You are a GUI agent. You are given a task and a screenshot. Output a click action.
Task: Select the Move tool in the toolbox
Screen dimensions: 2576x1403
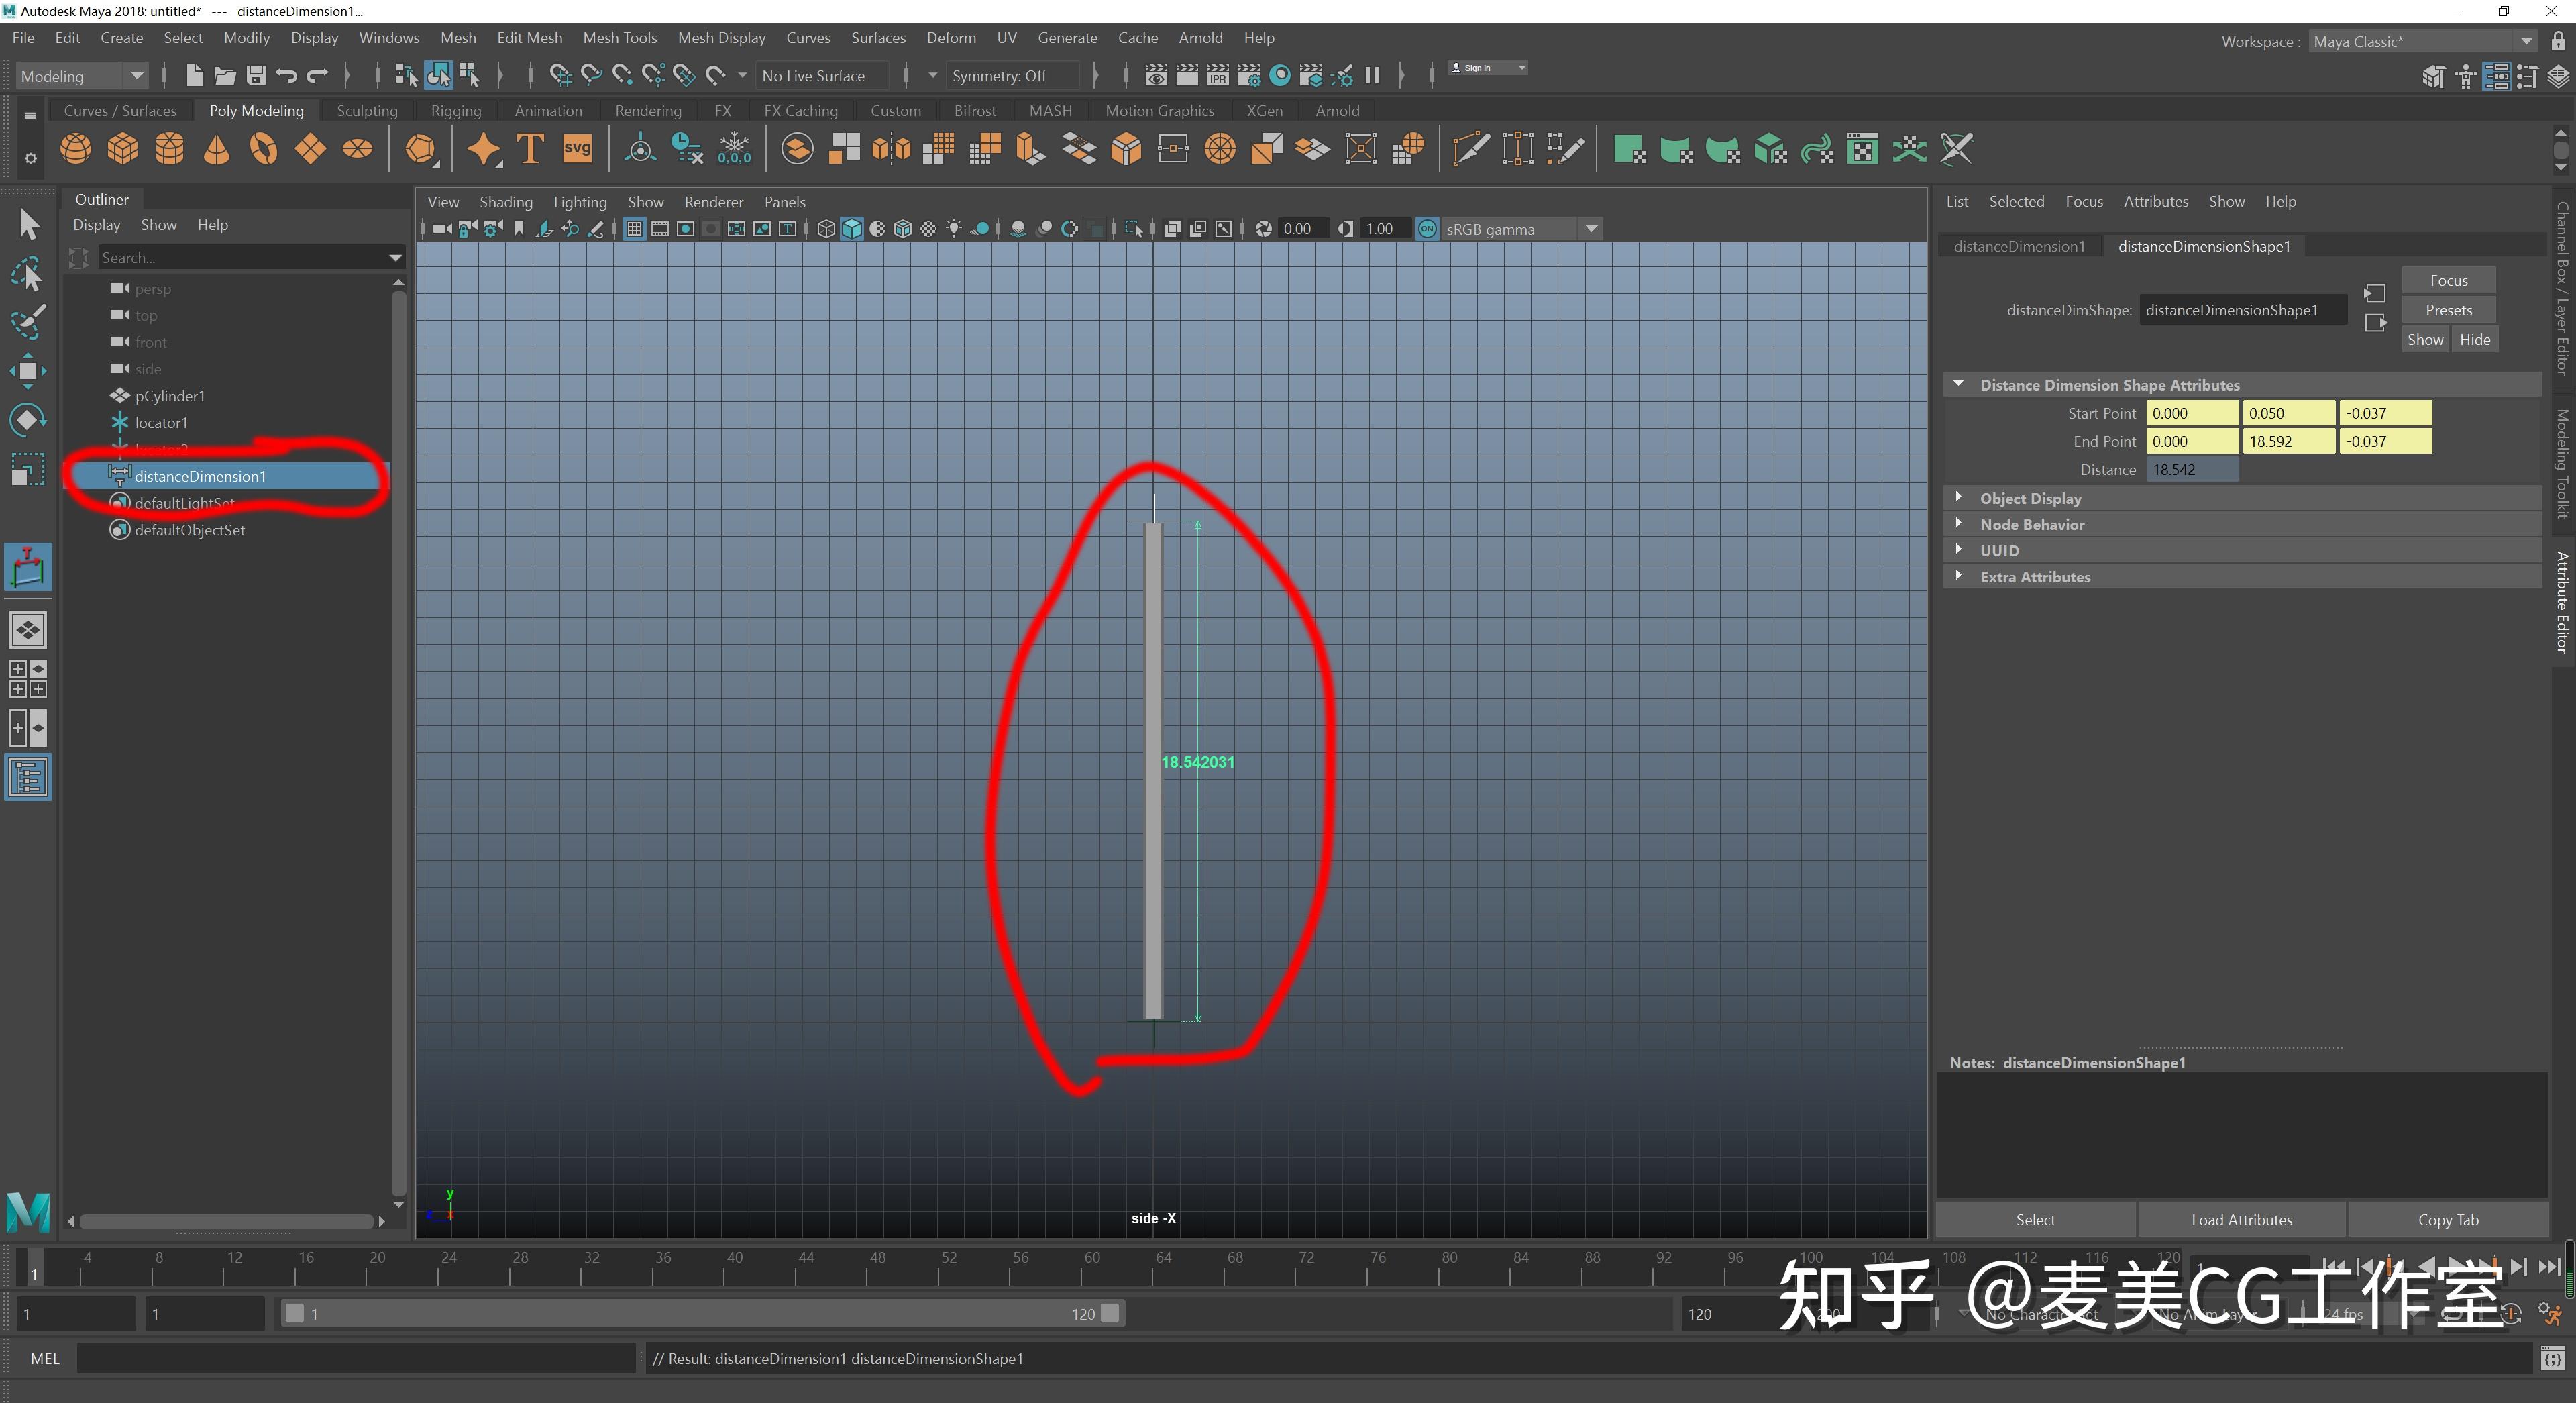tap(28, 370)
